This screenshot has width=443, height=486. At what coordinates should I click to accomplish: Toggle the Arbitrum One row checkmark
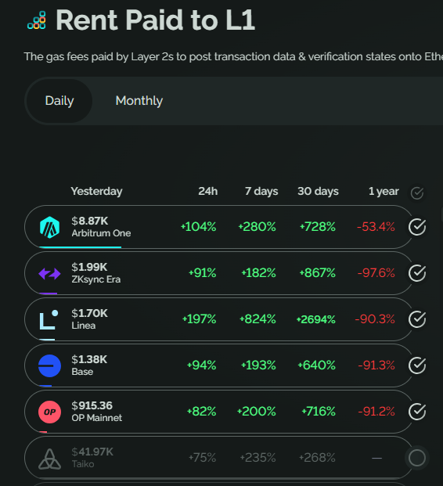tap(417, 227)
